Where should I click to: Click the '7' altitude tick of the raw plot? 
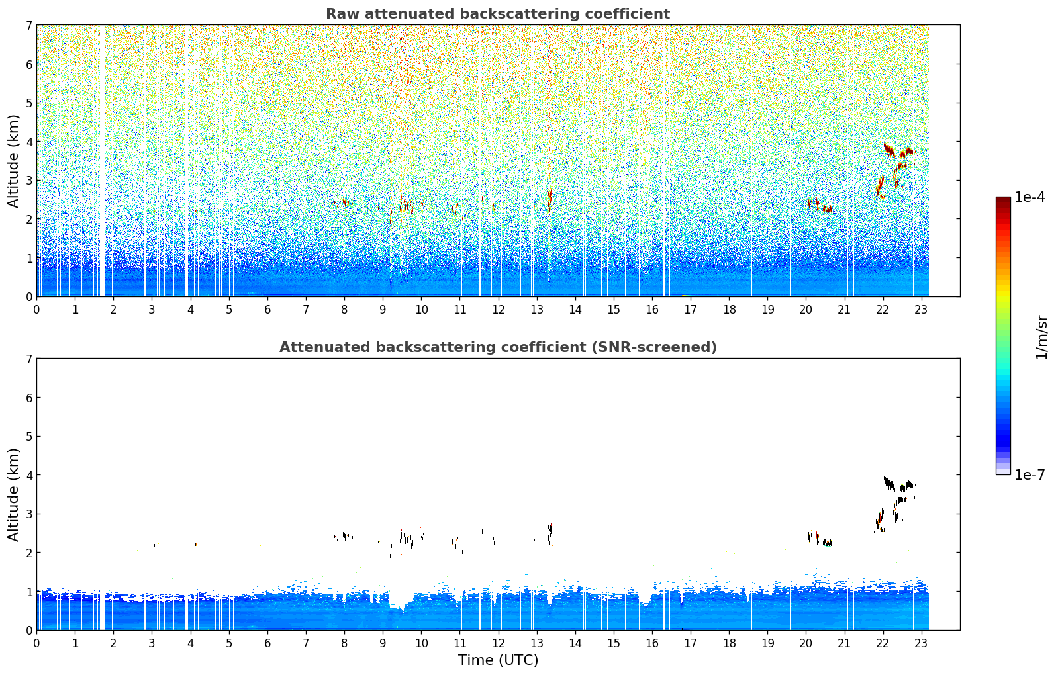28,26
